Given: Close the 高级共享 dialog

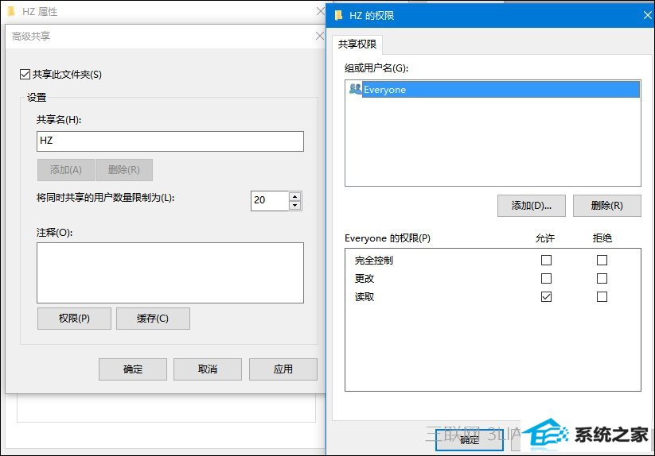Looking at the screenshot, I should [x=320, y=37].
